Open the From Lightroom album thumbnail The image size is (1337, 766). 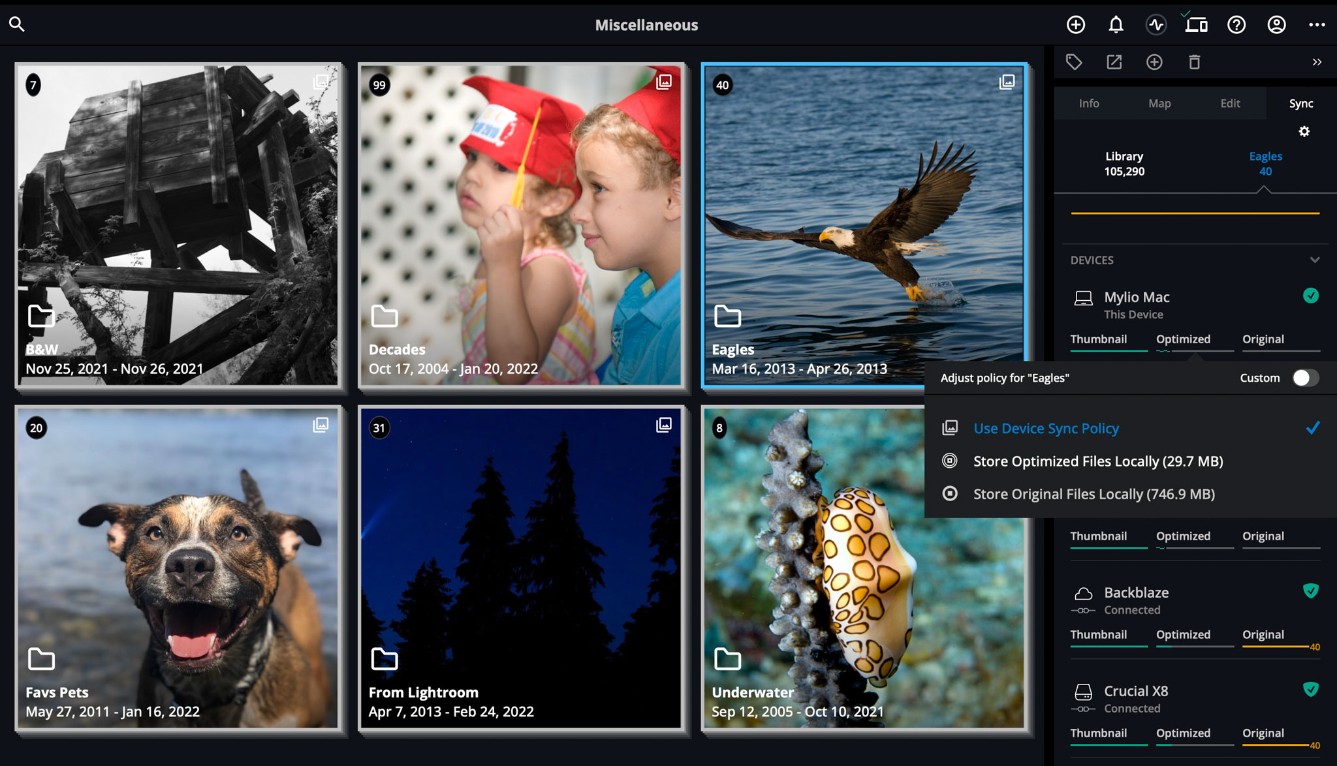click(x=521, y=568)
